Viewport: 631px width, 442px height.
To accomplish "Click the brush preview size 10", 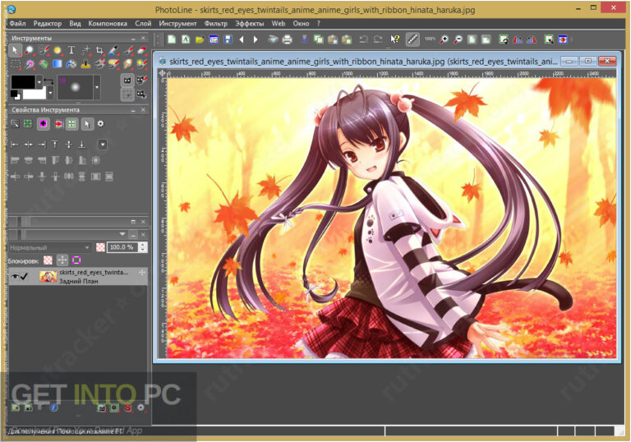I will pyautogui.click(x=76, y=87).
